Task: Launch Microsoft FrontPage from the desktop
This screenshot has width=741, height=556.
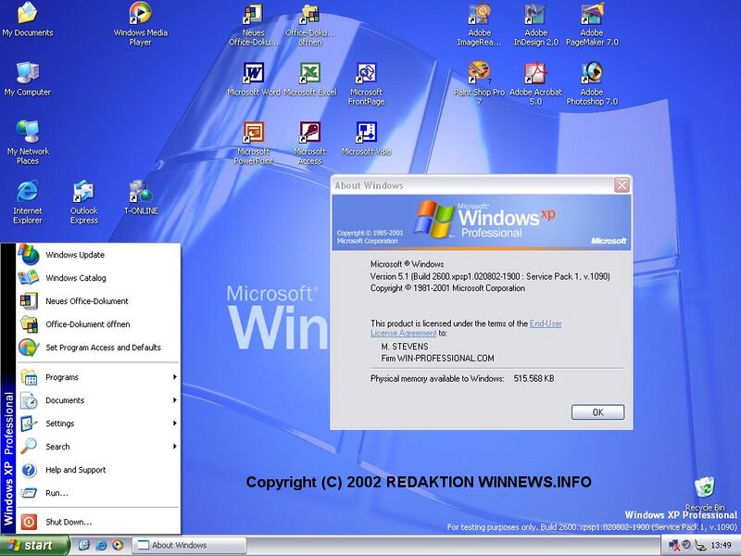Action: coord(366,73)
